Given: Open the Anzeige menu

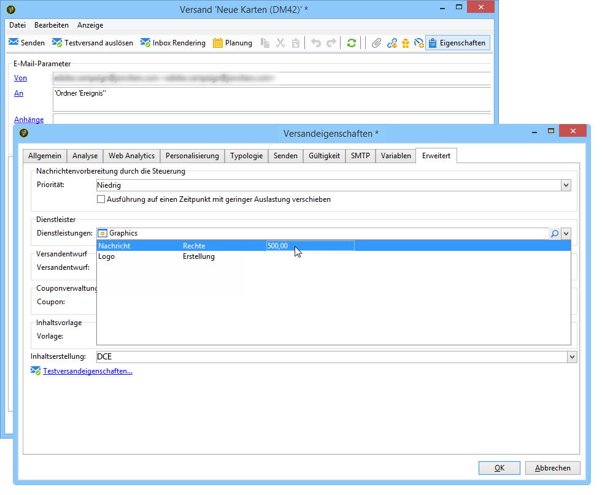Looking at the screenshot, I should click(90, 25).
